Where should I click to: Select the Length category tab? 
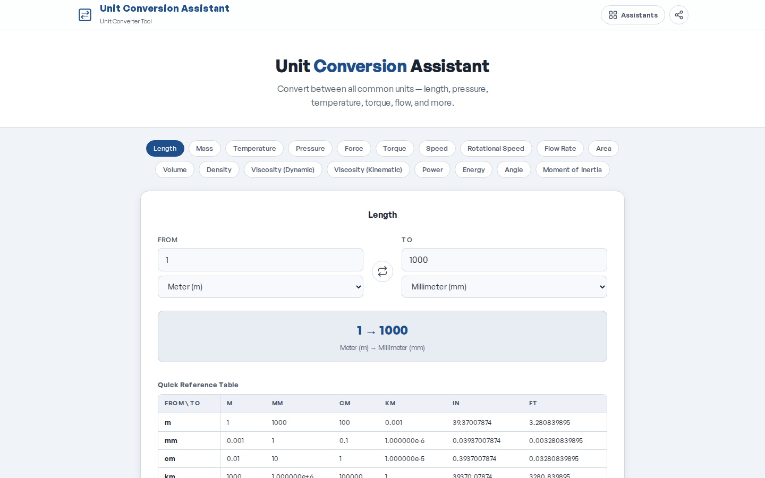(165, 149)
